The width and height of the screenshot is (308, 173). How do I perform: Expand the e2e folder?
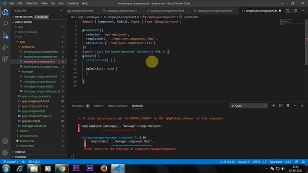[20, 27]
